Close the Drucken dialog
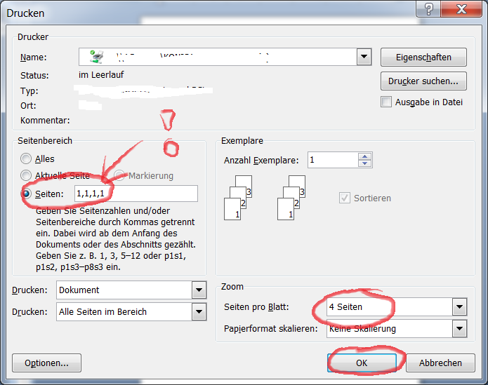Screen dimensions: 488x385 click(461, 9)
